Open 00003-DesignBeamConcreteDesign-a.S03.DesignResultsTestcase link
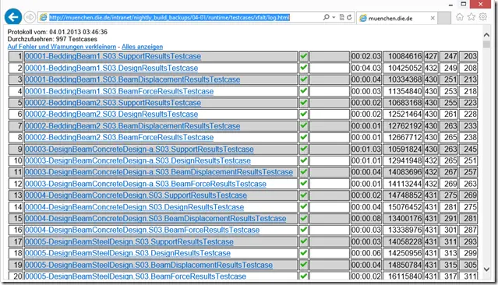 tap(138, 160)
